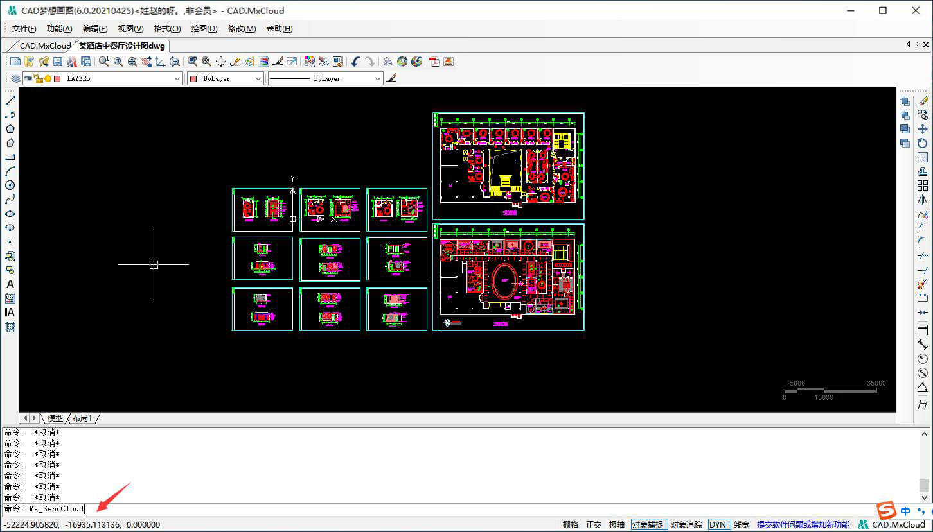Open the ByLayer linetype dropdown
933x532 pixels.
pyautogui.click(x=326, y=78)
